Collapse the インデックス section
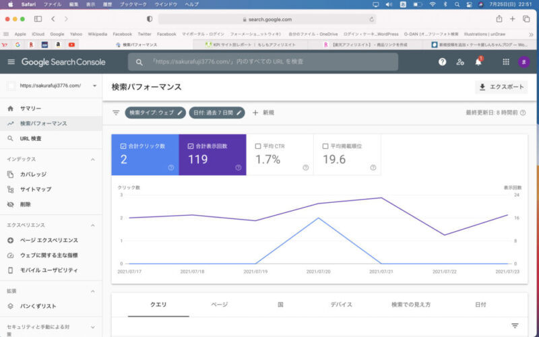Viewport: 539px width, 337px height. [x=93, y=160]
